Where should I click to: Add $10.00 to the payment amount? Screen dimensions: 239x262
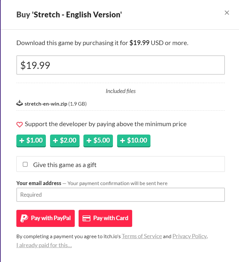133,141
